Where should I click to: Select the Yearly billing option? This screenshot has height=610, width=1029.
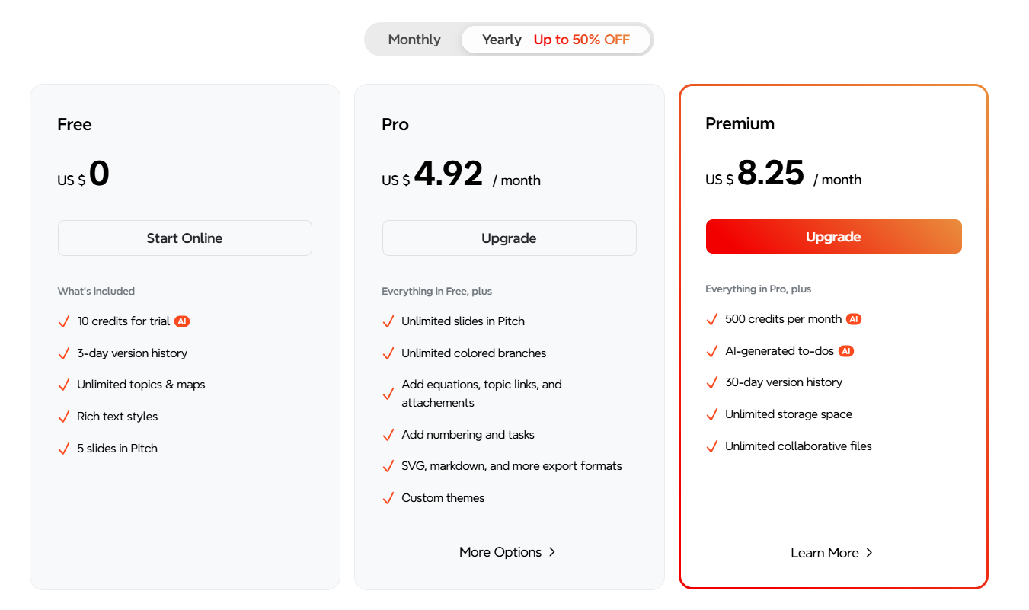tap(502, 40)
